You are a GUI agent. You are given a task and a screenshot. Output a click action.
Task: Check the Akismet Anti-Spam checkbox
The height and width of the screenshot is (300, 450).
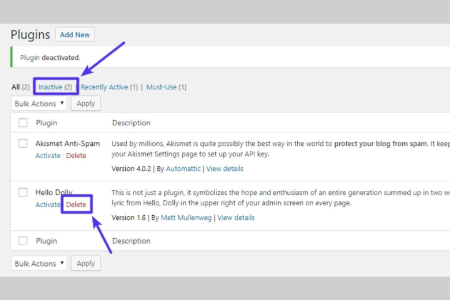[x=23, y=144]
